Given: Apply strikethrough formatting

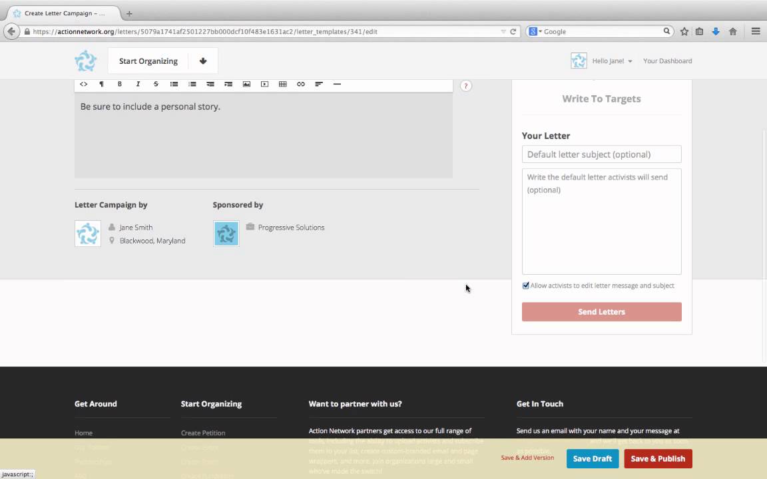Looking at the screenshot, I should tap(156, 84).
